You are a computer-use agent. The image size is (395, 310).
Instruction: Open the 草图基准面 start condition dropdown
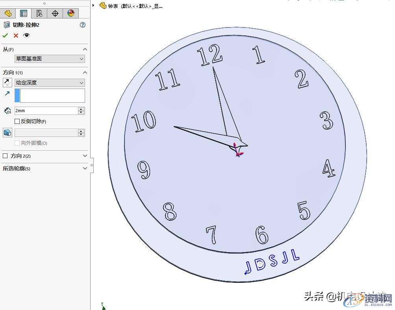(50, 59)
